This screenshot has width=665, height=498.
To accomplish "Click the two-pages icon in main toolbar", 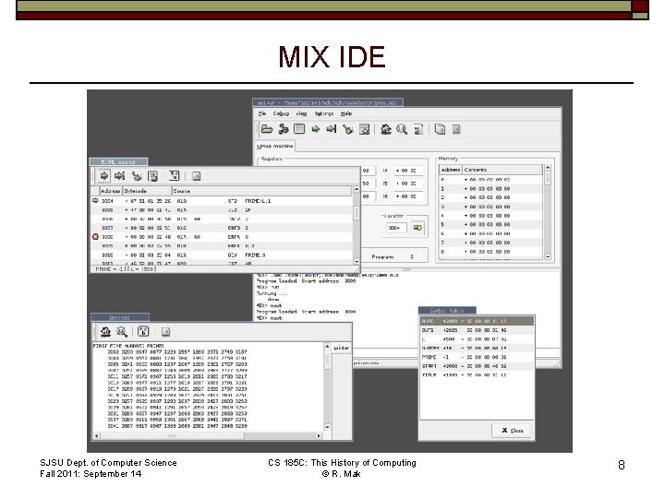I will pos(441,129).
